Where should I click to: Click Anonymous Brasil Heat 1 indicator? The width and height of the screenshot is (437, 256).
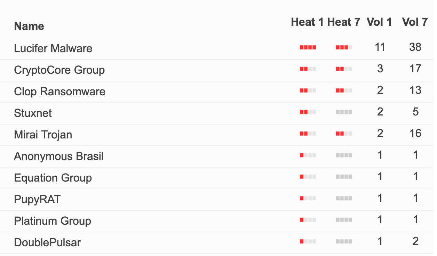pyautogui.click(x=308, y=155)
